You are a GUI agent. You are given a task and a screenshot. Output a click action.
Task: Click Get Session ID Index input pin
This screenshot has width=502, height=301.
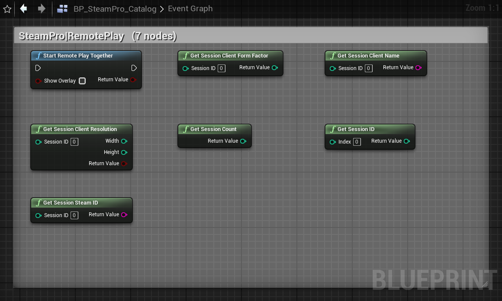pos(333,142)
